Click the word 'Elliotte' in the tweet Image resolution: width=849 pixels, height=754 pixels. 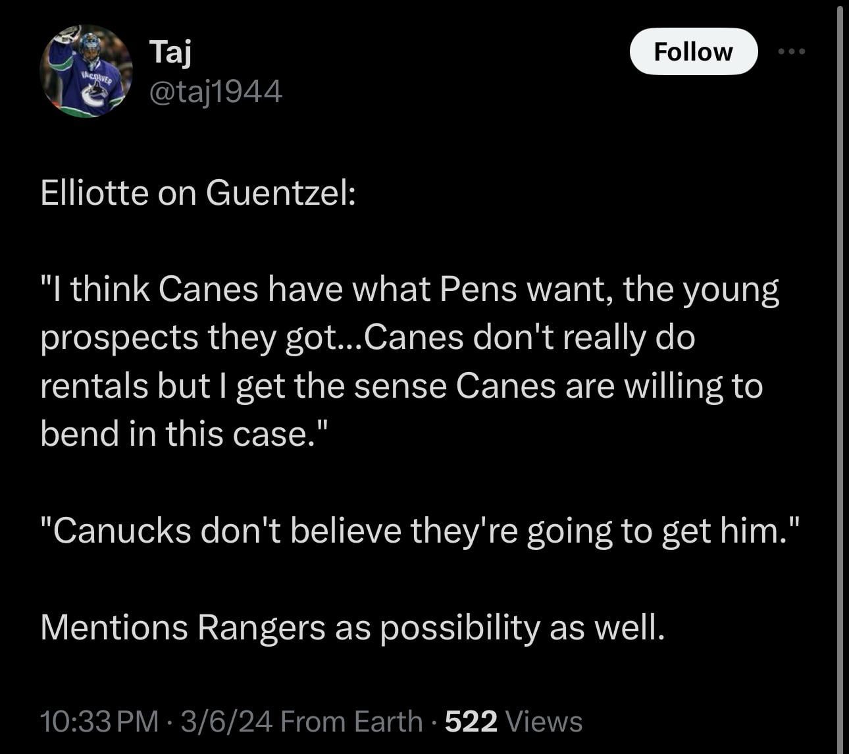click(x=94, y=193)
